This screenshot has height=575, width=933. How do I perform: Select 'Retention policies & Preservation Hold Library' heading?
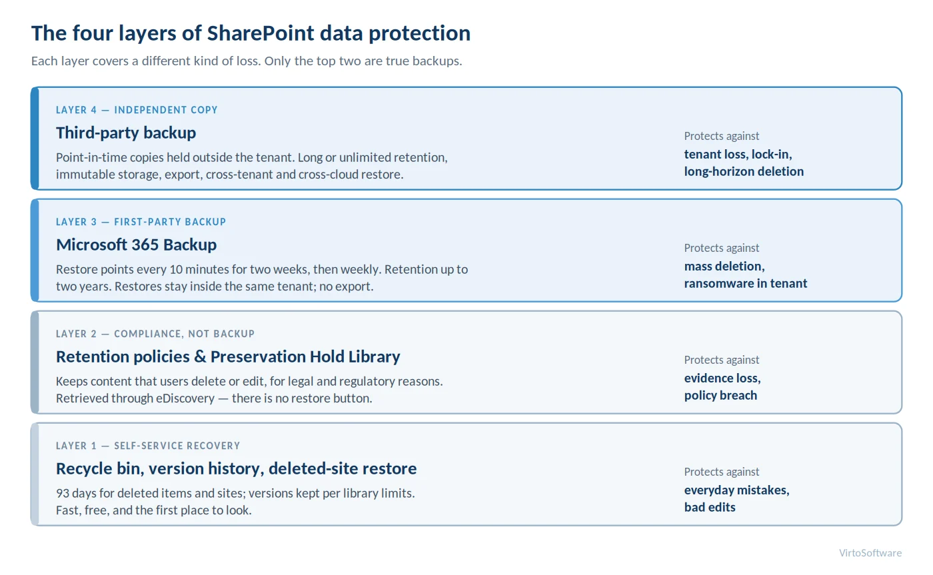coord(228,356)
